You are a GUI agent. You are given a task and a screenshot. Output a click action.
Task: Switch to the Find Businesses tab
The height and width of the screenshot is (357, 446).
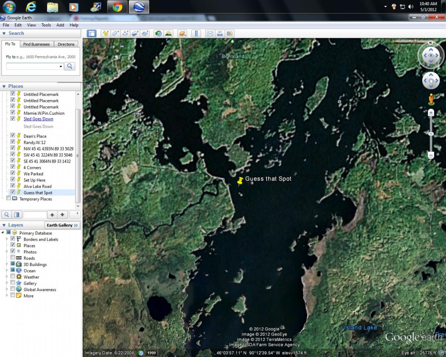coord(36,44)
